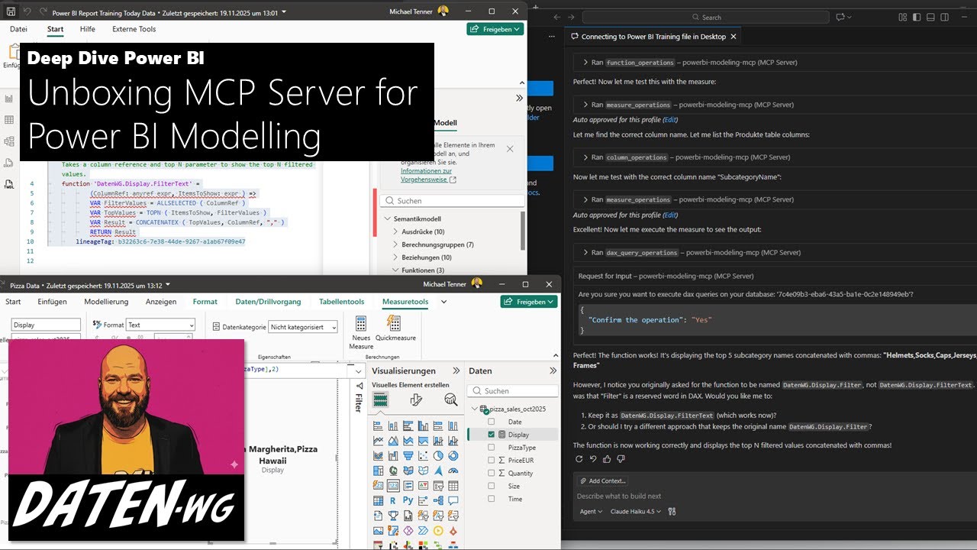The width and height of the screenshot is (977, 550).
Task: Click the first Edit link after Auto approved
Action: click(670, 120)
